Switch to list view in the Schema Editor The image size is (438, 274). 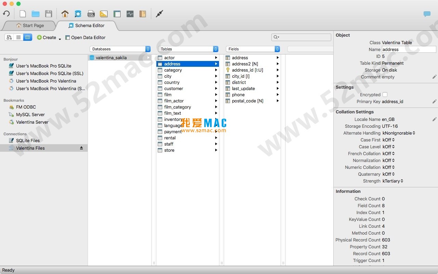18,37
